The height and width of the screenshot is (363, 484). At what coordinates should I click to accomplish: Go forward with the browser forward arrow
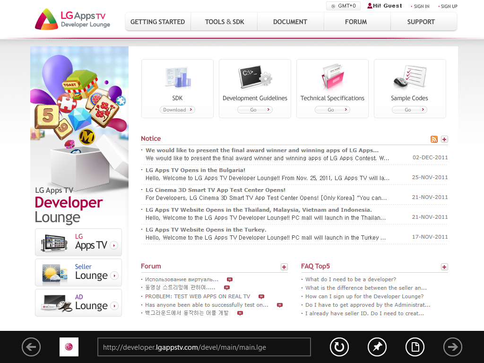click(452, 347)
